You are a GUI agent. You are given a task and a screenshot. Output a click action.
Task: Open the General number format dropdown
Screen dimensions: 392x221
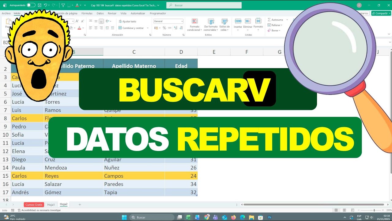click(168, 21)
